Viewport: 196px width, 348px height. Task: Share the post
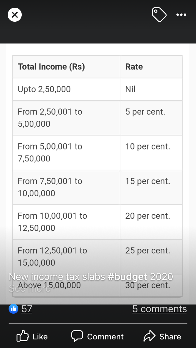[x=162, y=336]
